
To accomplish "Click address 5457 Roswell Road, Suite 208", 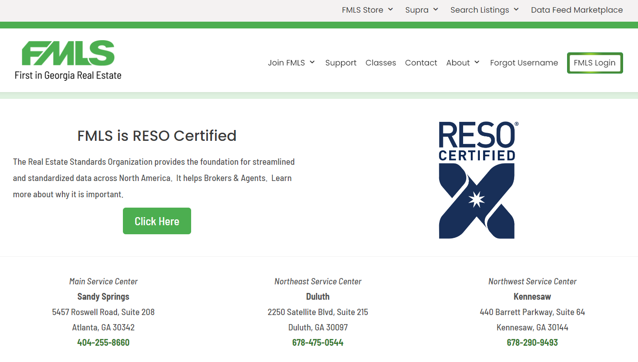I will point(103,312).
